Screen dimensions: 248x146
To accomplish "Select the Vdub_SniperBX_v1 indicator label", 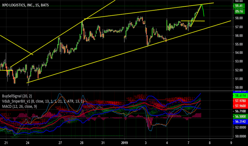I will 43,101.
